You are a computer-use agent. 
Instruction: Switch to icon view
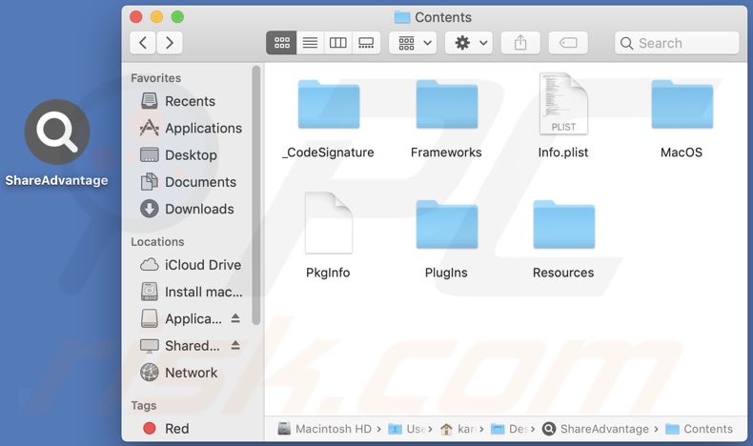click(x=281, y=43)
